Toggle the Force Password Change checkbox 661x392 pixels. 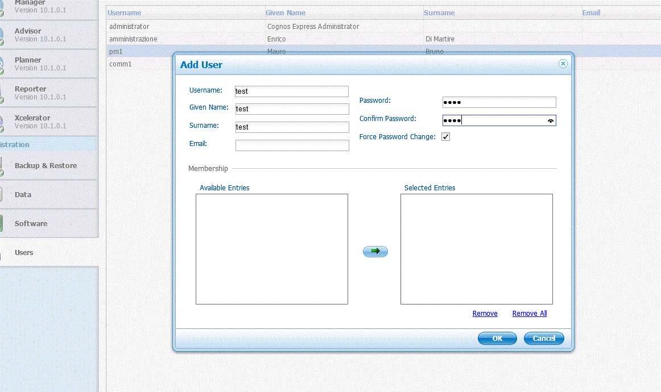click(x=445, y=137)
